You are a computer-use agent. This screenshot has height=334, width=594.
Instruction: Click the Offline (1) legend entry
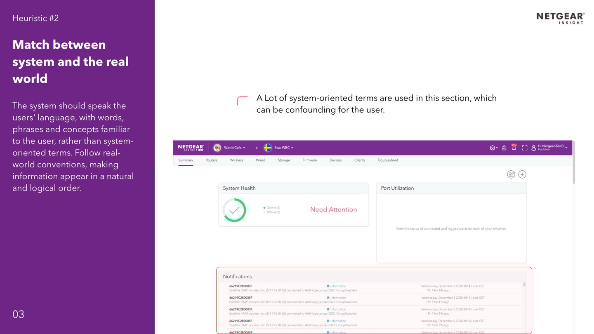pyautogui.click(x=272, y=212)
